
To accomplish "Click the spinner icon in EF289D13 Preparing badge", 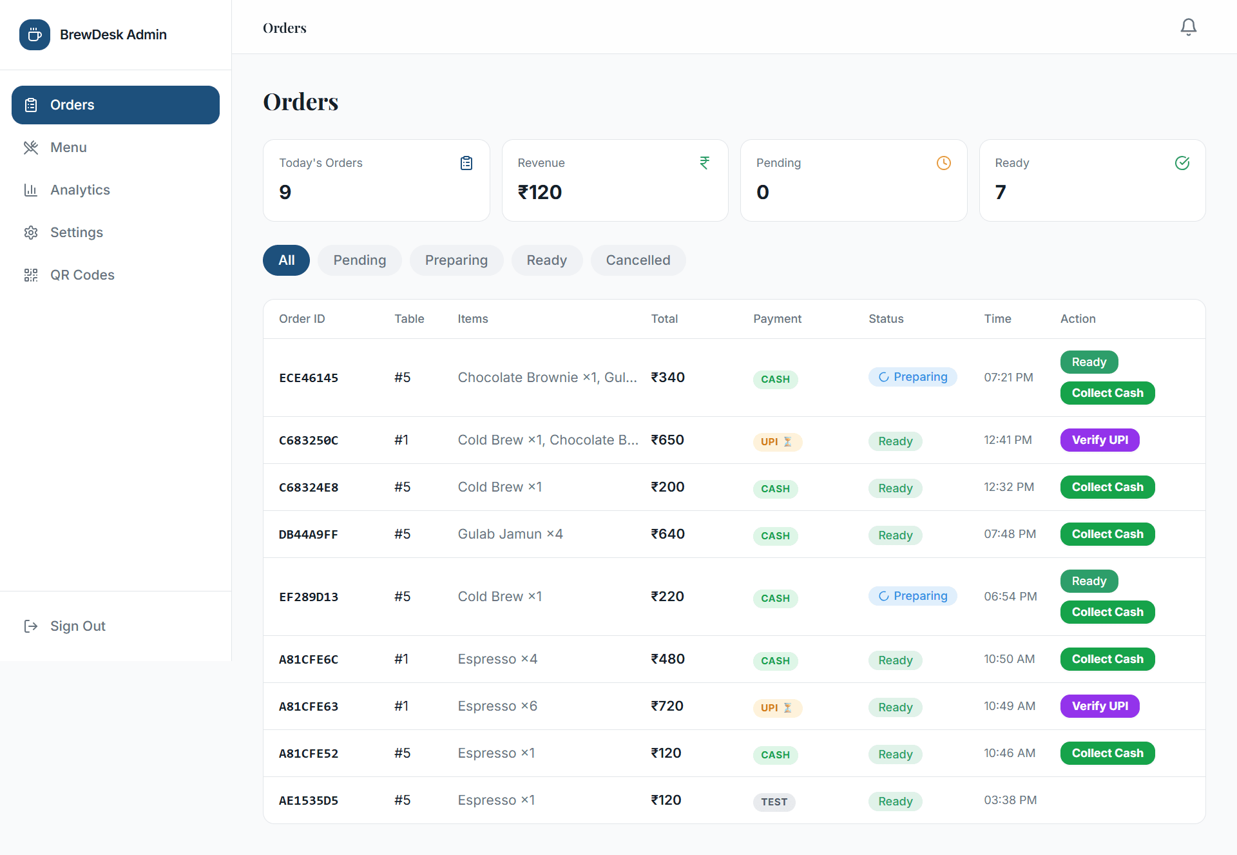I will click(884, 596).
